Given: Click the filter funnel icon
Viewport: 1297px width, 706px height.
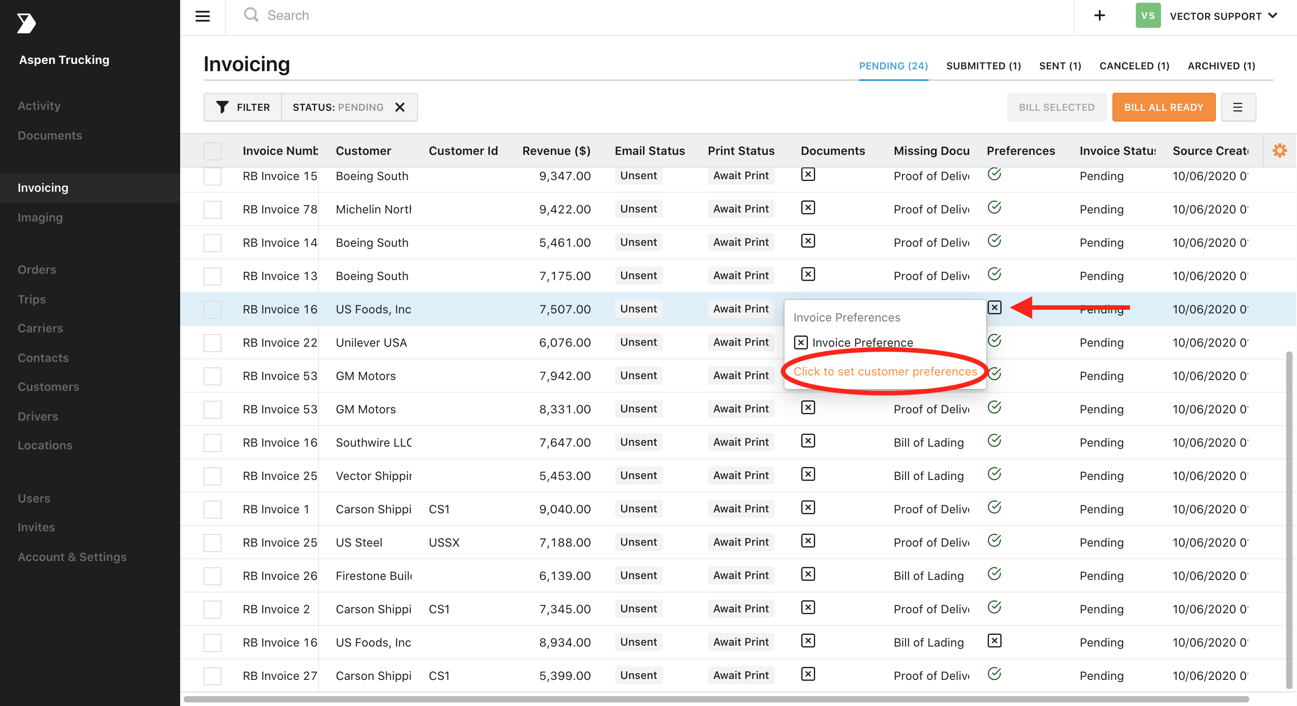Looking at the screenshot, I should pyautogui.click(x=222, y=107).
